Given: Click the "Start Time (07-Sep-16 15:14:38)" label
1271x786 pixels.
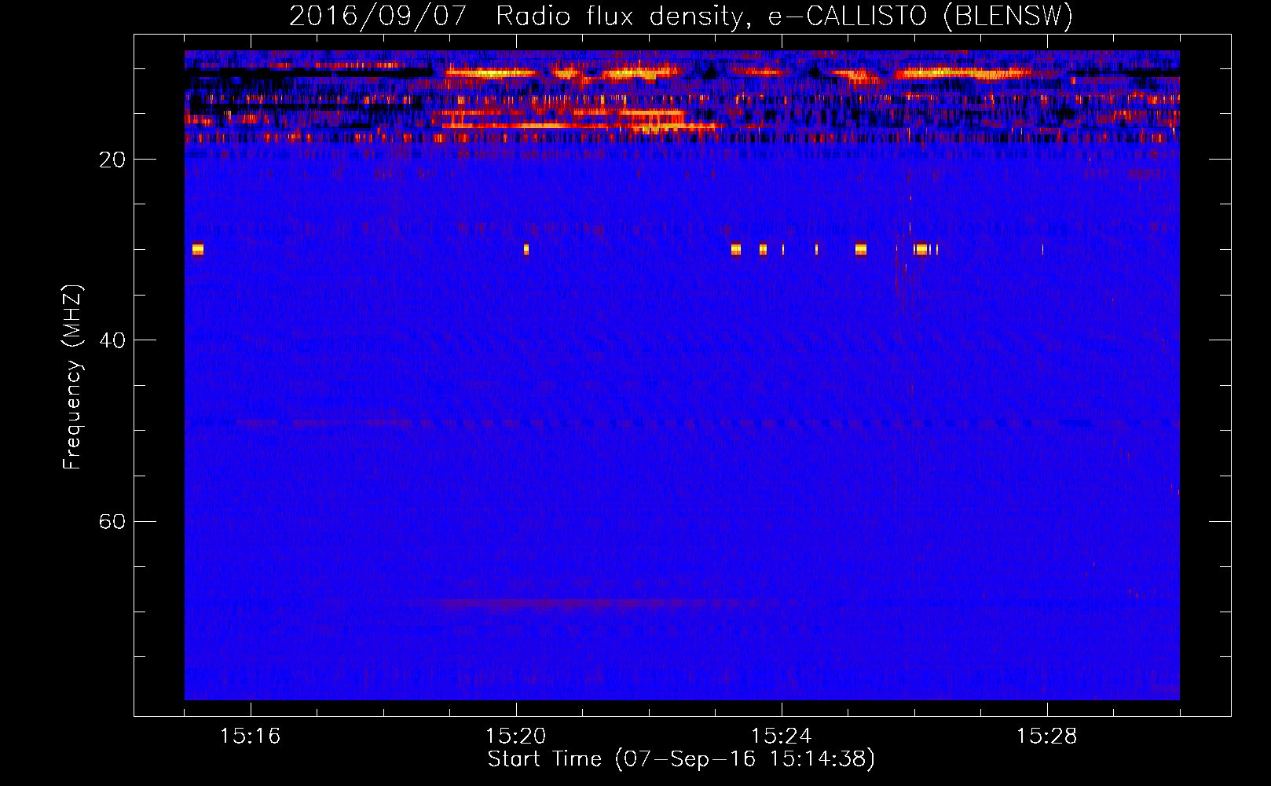Looking at the screenshot, I should click(680, 759).
